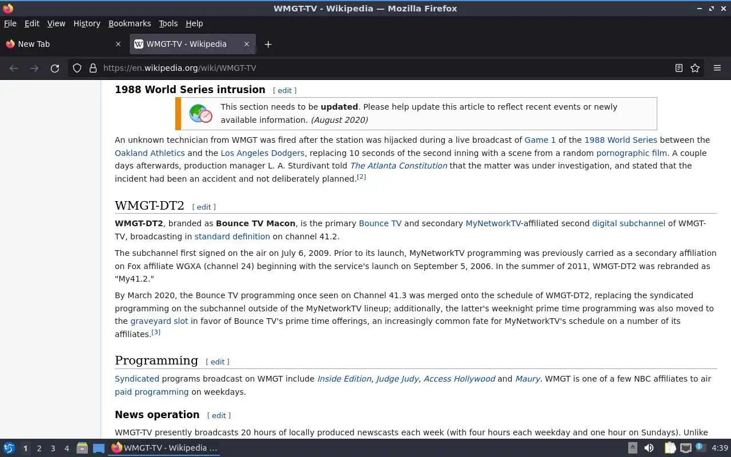Follow the paid programming link

[152, 392]
